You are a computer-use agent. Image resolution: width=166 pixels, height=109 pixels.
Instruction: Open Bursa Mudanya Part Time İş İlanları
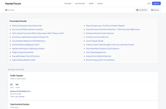pos(100,60)
